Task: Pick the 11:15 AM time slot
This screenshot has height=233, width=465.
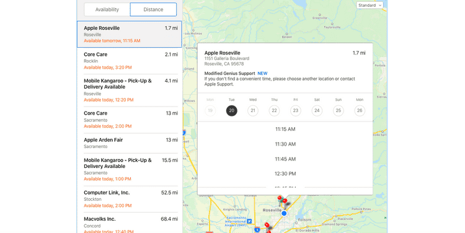Action: [285, 130]
